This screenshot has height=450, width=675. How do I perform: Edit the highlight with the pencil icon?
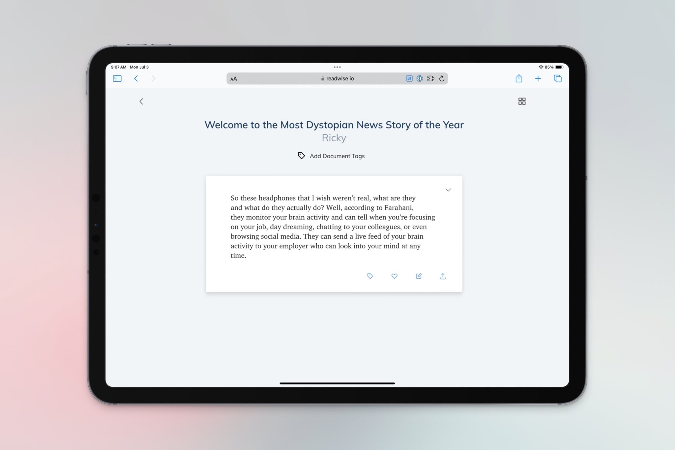point(419,276)
